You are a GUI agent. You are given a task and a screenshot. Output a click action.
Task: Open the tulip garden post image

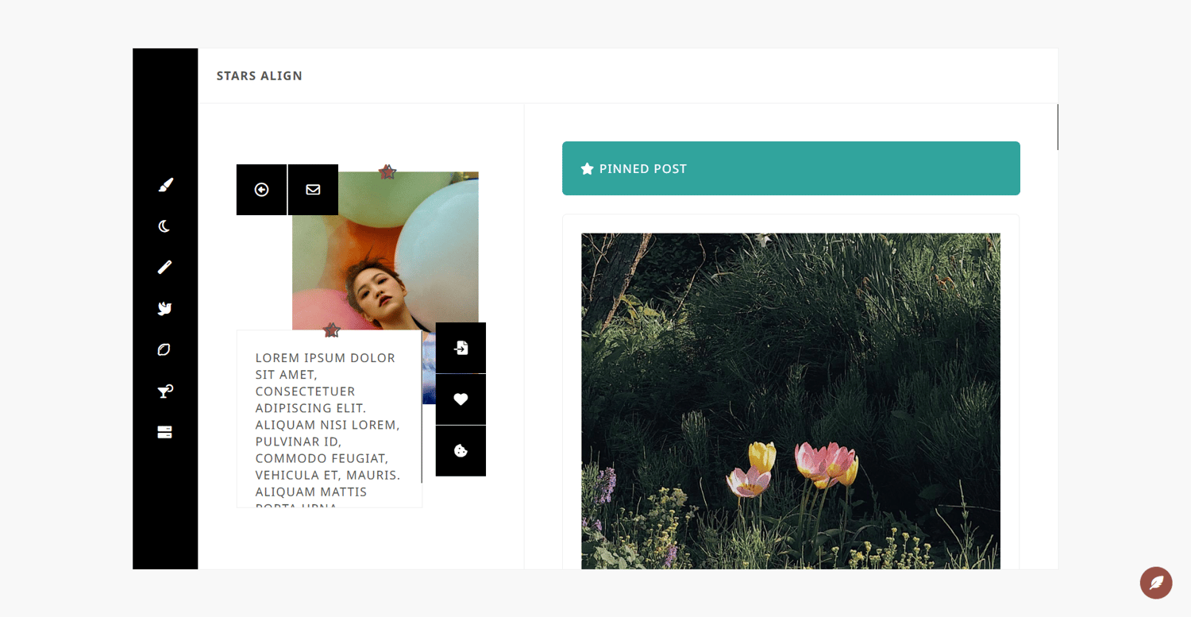(x=791, y=401)
